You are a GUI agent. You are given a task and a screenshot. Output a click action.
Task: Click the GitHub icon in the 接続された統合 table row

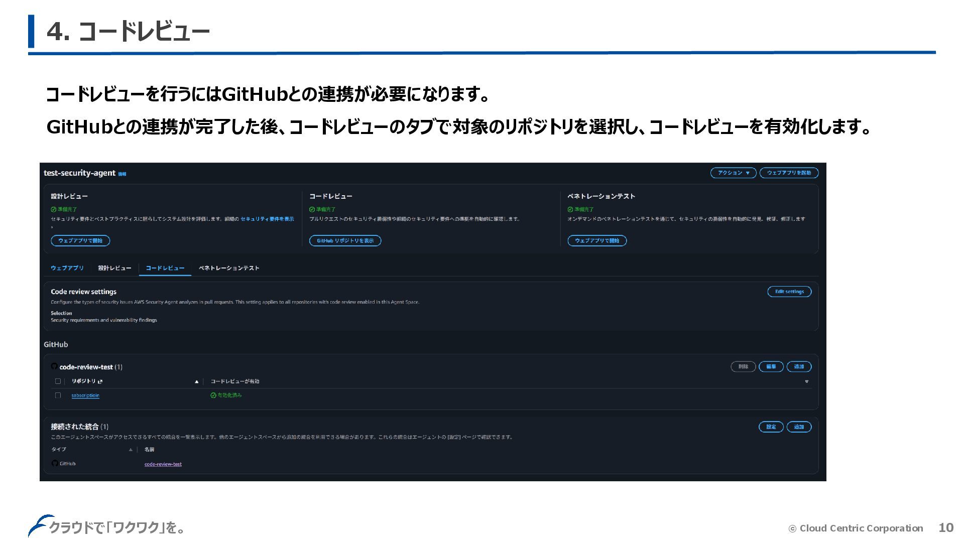pyautogui.click(x=55, y=463)
